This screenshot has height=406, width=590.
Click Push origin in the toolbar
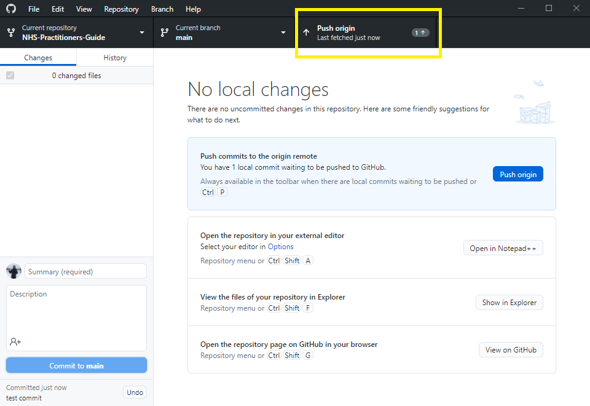coord(366,33)
